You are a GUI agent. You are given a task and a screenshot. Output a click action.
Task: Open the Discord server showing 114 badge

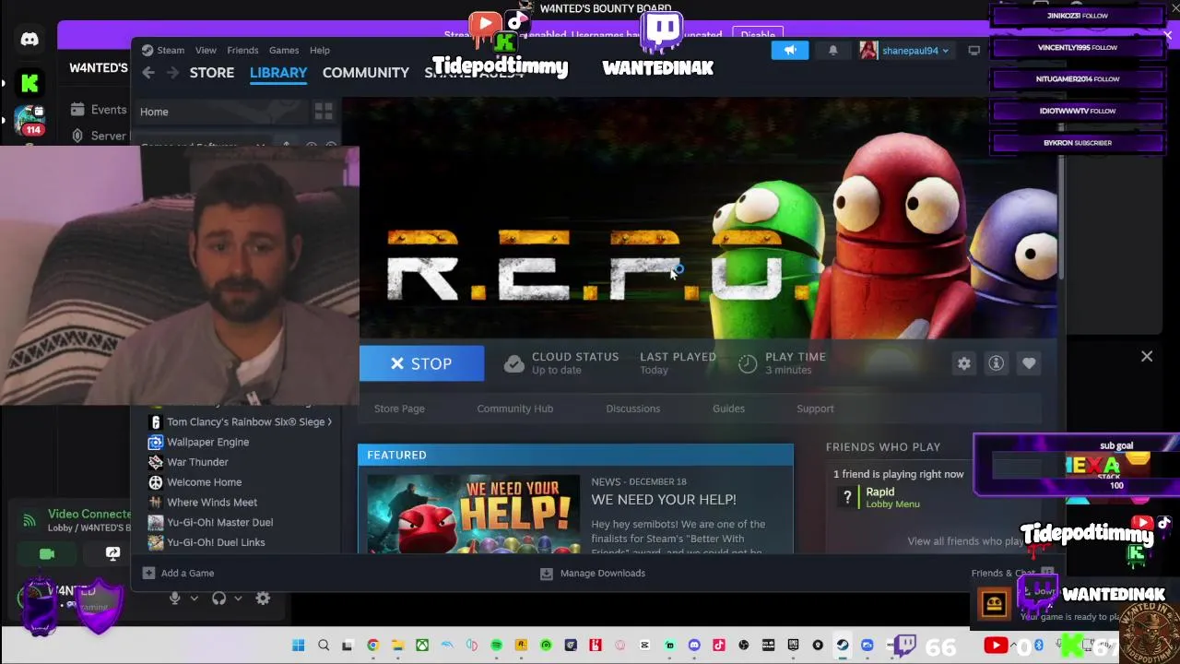tap(29, 121)
